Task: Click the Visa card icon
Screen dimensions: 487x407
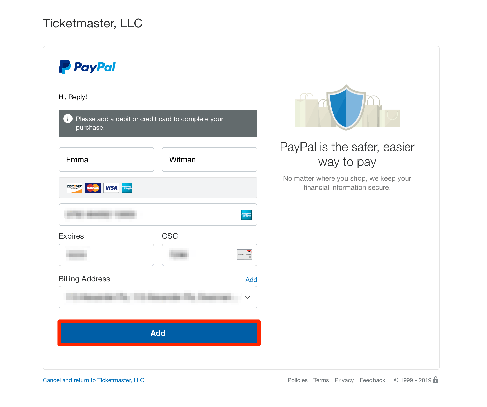Action: point(111,188)
